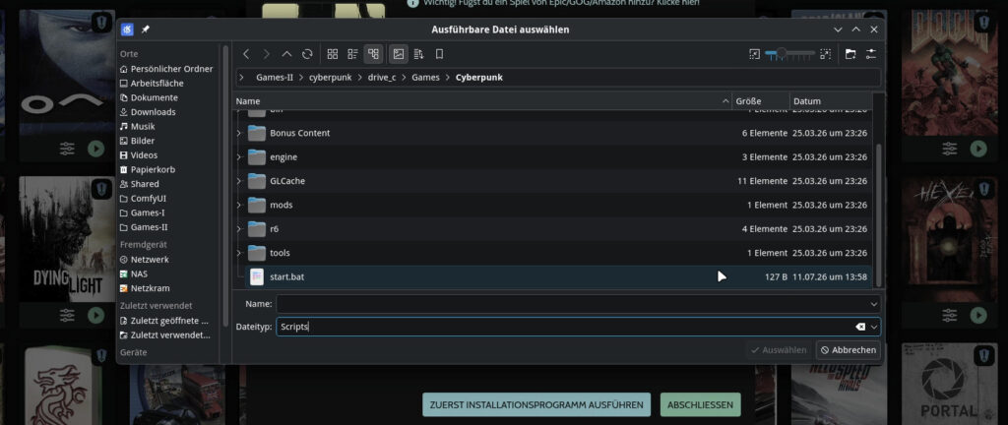Select Games-I in the places sidebar
This screenshot has height=425, width=1008.
[143, 212]
